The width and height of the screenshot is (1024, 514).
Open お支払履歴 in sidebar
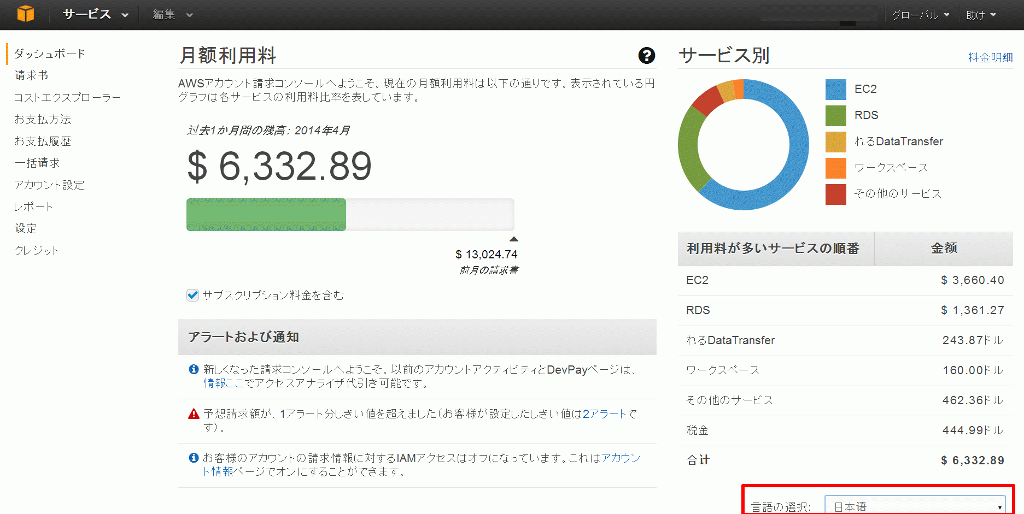point(43,141)
